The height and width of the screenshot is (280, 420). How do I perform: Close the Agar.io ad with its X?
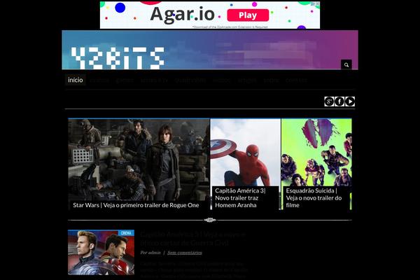317,3
